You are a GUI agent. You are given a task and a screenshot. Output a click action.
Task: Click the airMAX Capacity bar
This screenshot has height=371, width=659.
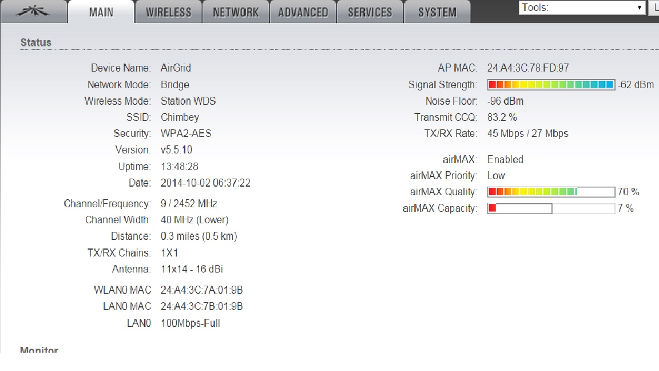coord(551,208)
